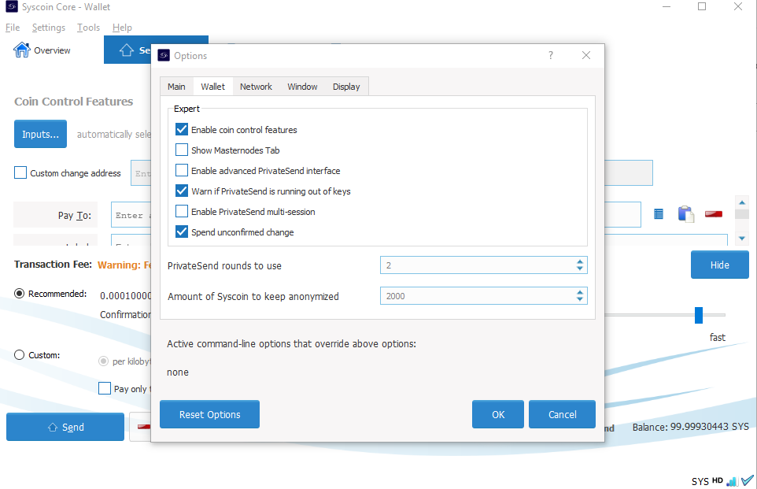Image resolution: width=757 pixels, height=489 pixels.
Task: Check the Pay only option checkbox
Action: pos(105,388)
